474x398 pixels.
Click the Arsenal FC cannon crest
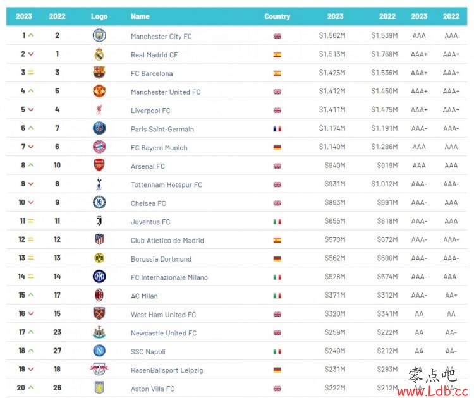(x=99, y=166)
